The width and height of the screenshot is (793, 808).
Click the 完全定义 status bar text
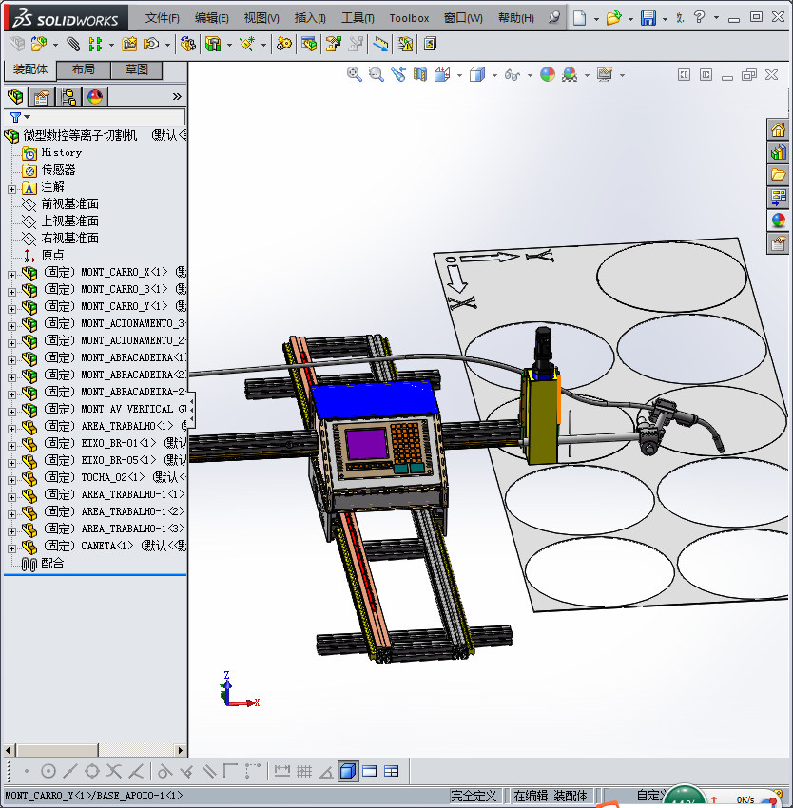[474, 797]
